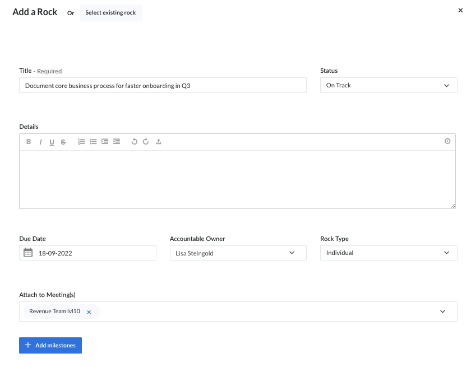Click in the Title input field
Viewport: 471px width, 367px height.
pos(163,86)
